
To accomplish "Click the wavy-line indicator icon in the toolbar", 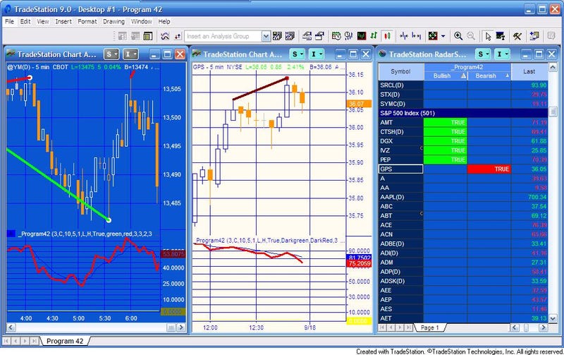I will coord(165,36).
